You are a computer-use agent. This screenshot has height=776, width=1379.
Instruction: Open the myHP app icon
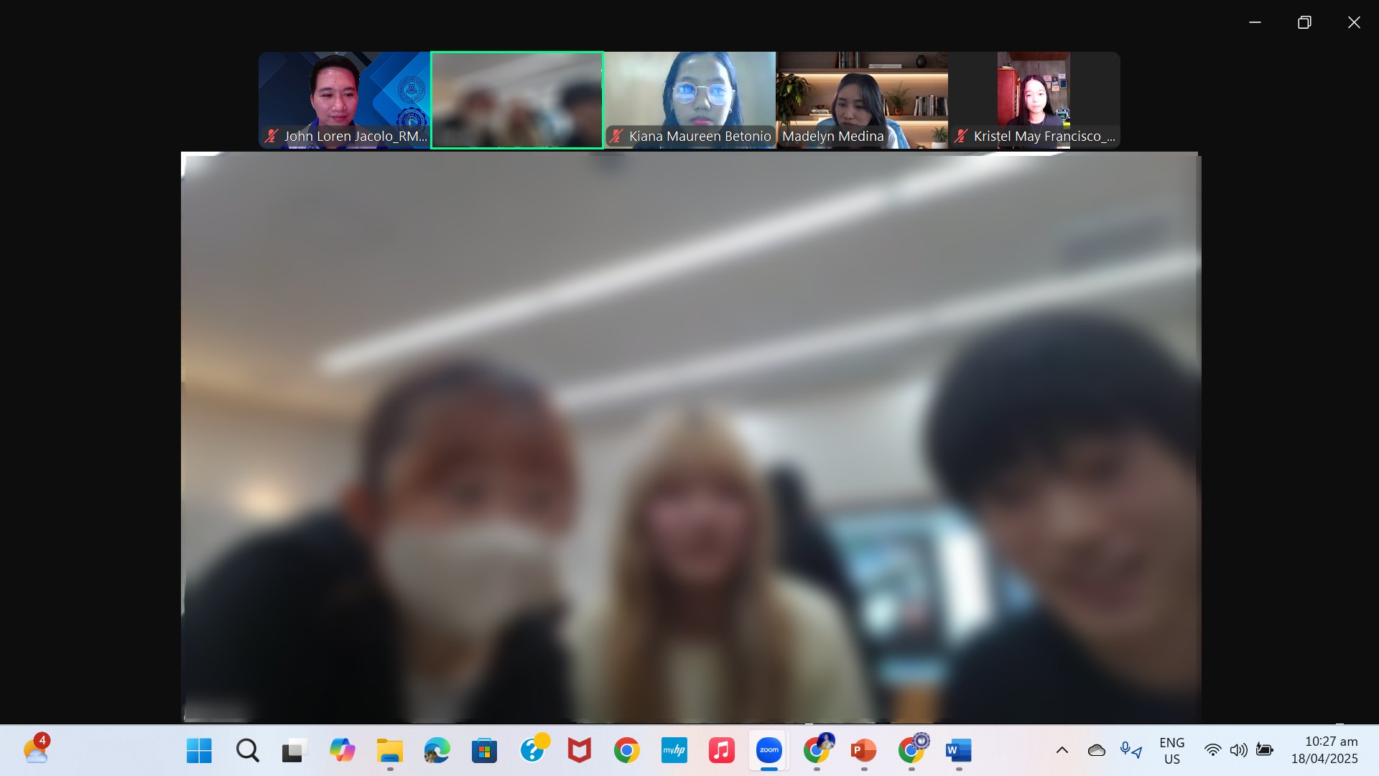coord(674,751)
